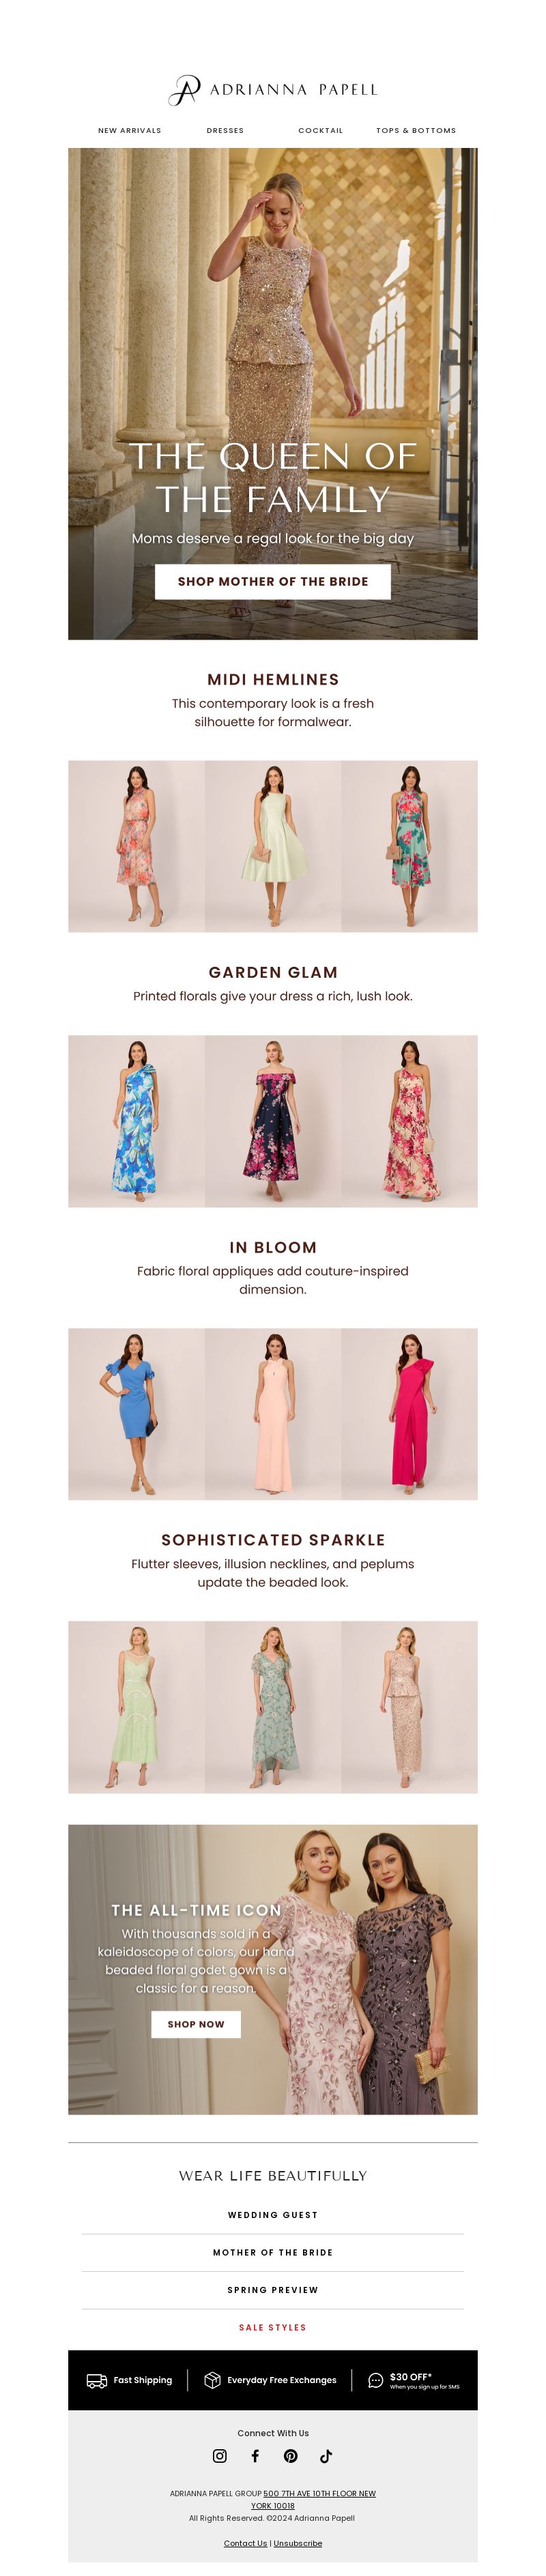Open the Sale Styles link
Image resolution: width=546 pixels, height=2576 pixels.
pos(272,2326)
